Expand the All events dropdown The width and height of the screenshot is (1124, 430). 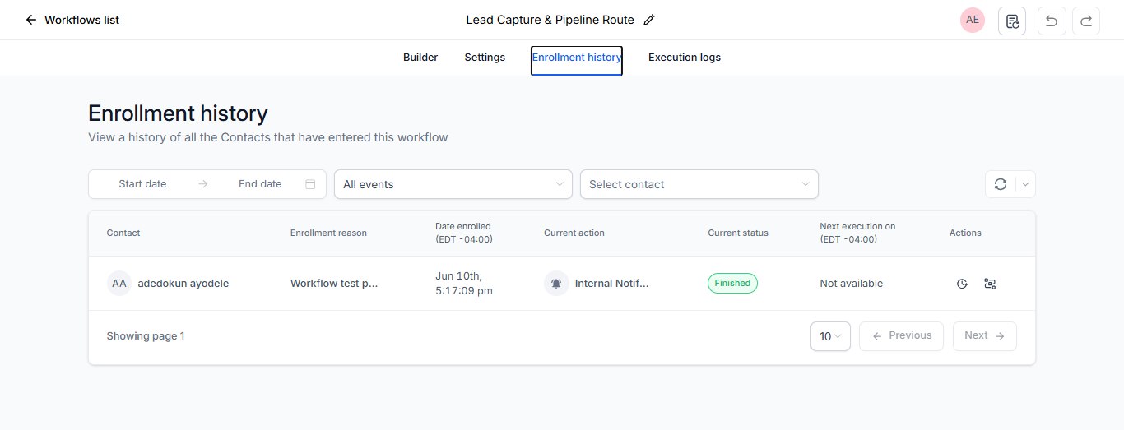[x=453, y=184]
